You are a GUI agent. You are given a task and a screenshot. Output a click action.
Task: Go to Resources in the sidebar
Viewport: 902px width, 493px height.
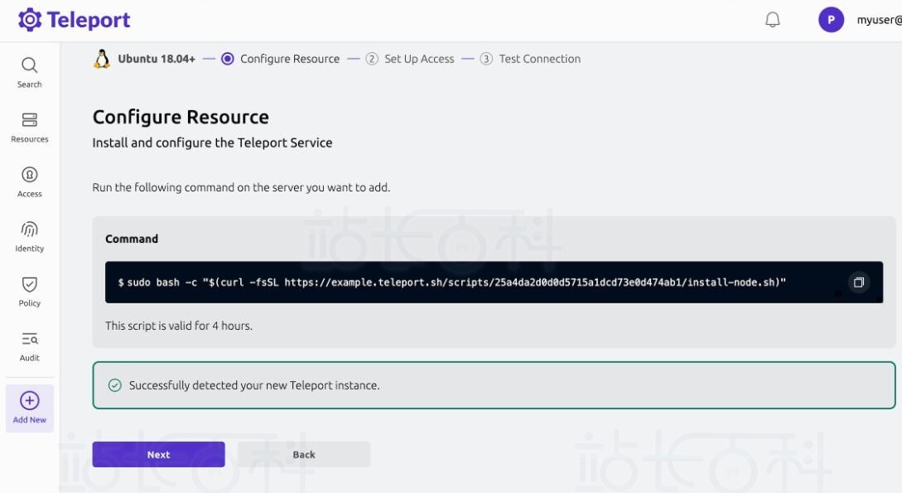[x=29, y=119]
